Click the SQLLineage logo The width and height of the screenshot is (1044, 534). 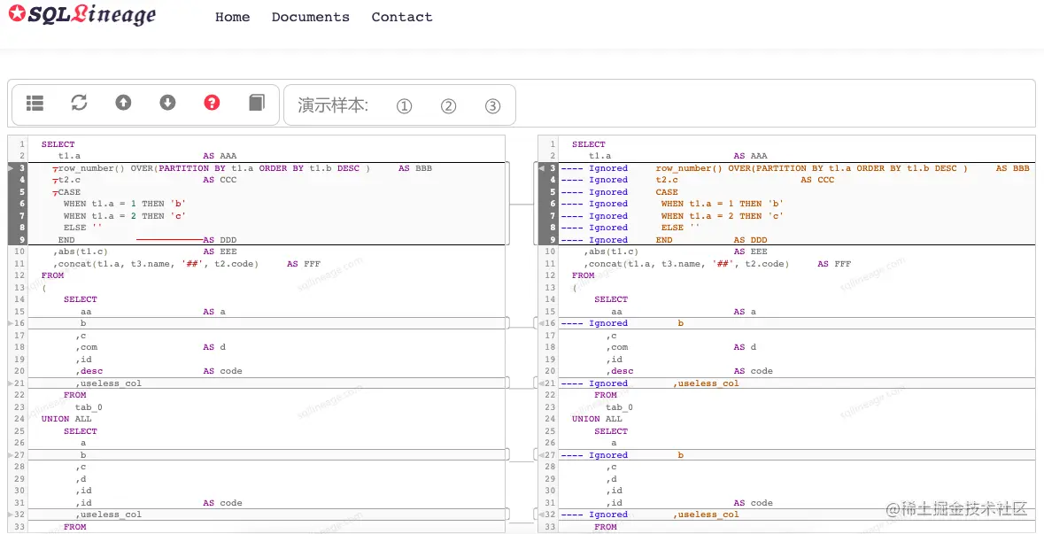pos(81,14)
